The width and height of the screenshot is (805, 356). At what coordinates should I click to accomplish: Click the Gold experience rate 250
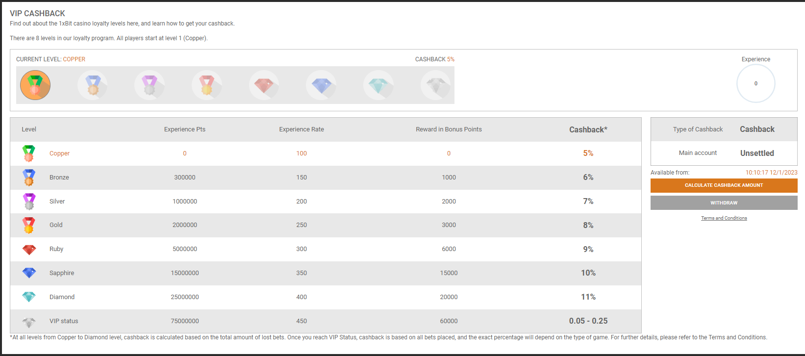pyautogui.click(x=302, y=225)
